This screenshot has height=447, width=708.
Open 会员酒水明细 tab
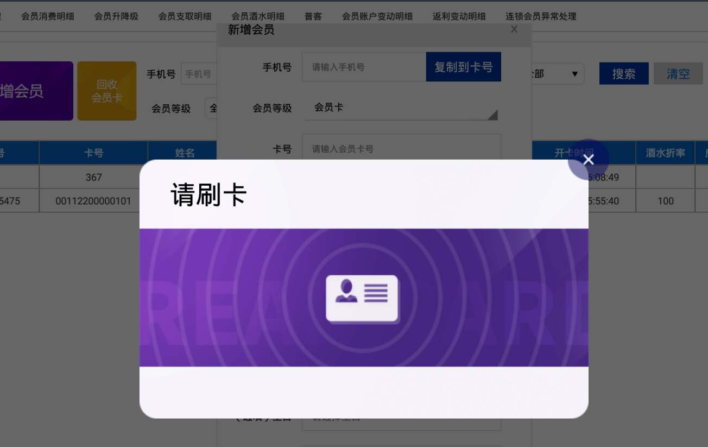click(258, 16)
